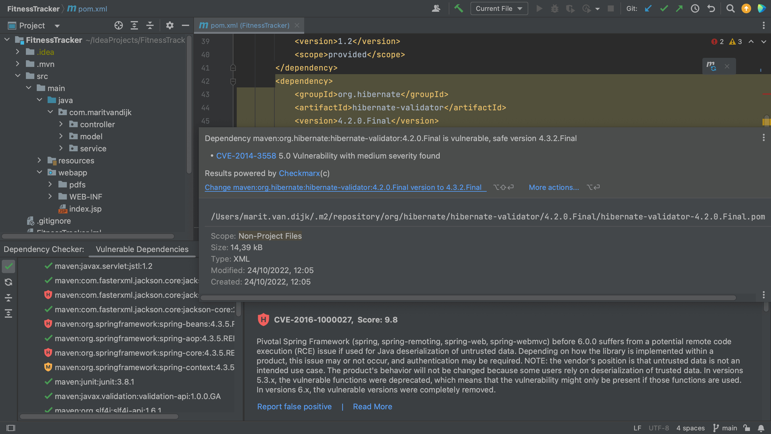Click Load Maven Changes floating icon
771x434 pixels.
pos(711,66)
